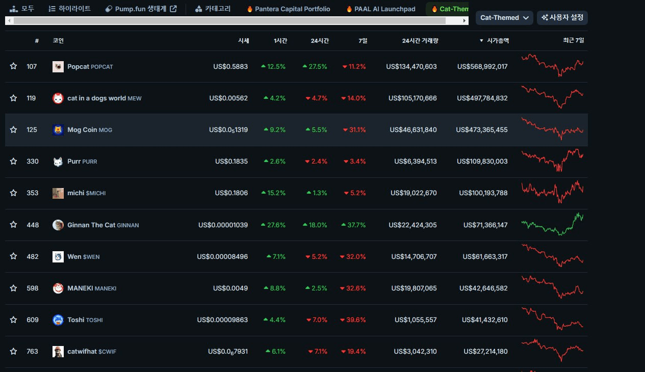Viewport: 645px width, 372px height.
Task: Click the catwifhat coin logo icon
Action: point(58,352)
